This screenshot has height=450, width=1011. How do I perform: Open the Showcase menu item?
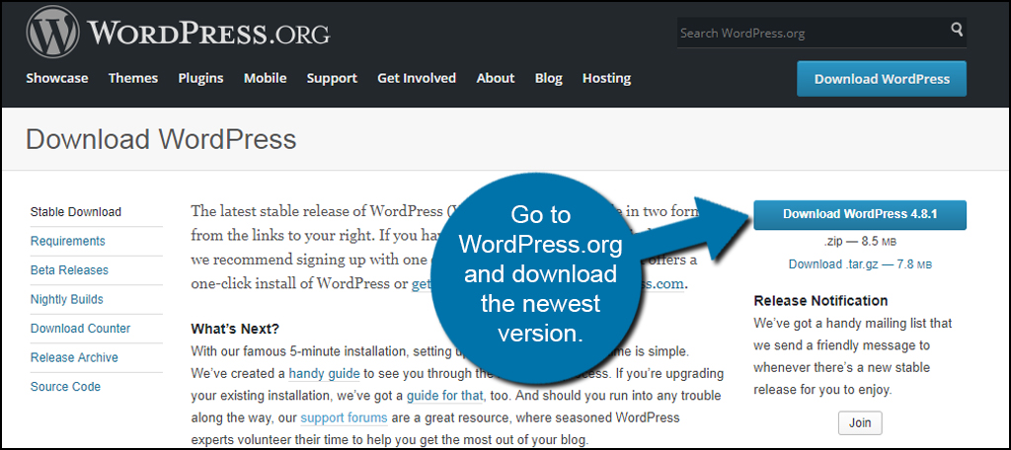[57, 78]
